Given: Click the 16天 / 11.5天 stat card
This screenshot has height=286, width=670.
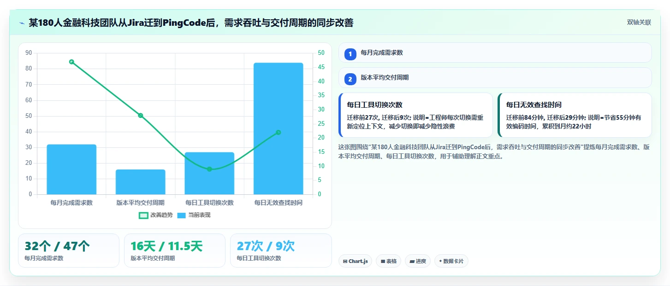Looking at the screenshot, I should point(175,251).
